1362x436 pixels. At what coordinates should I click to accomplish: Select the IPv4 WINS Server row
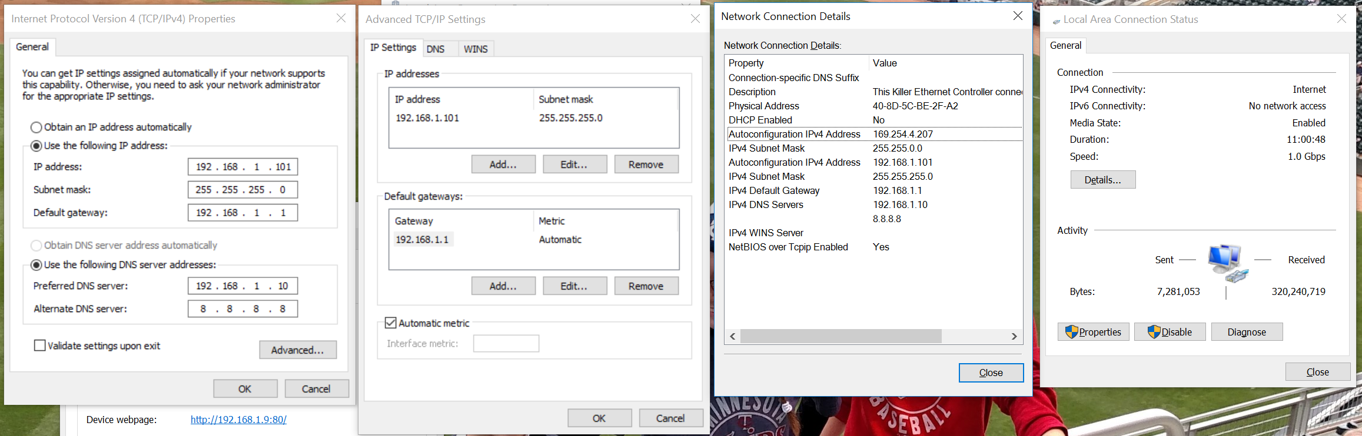[x=873, y=233]
